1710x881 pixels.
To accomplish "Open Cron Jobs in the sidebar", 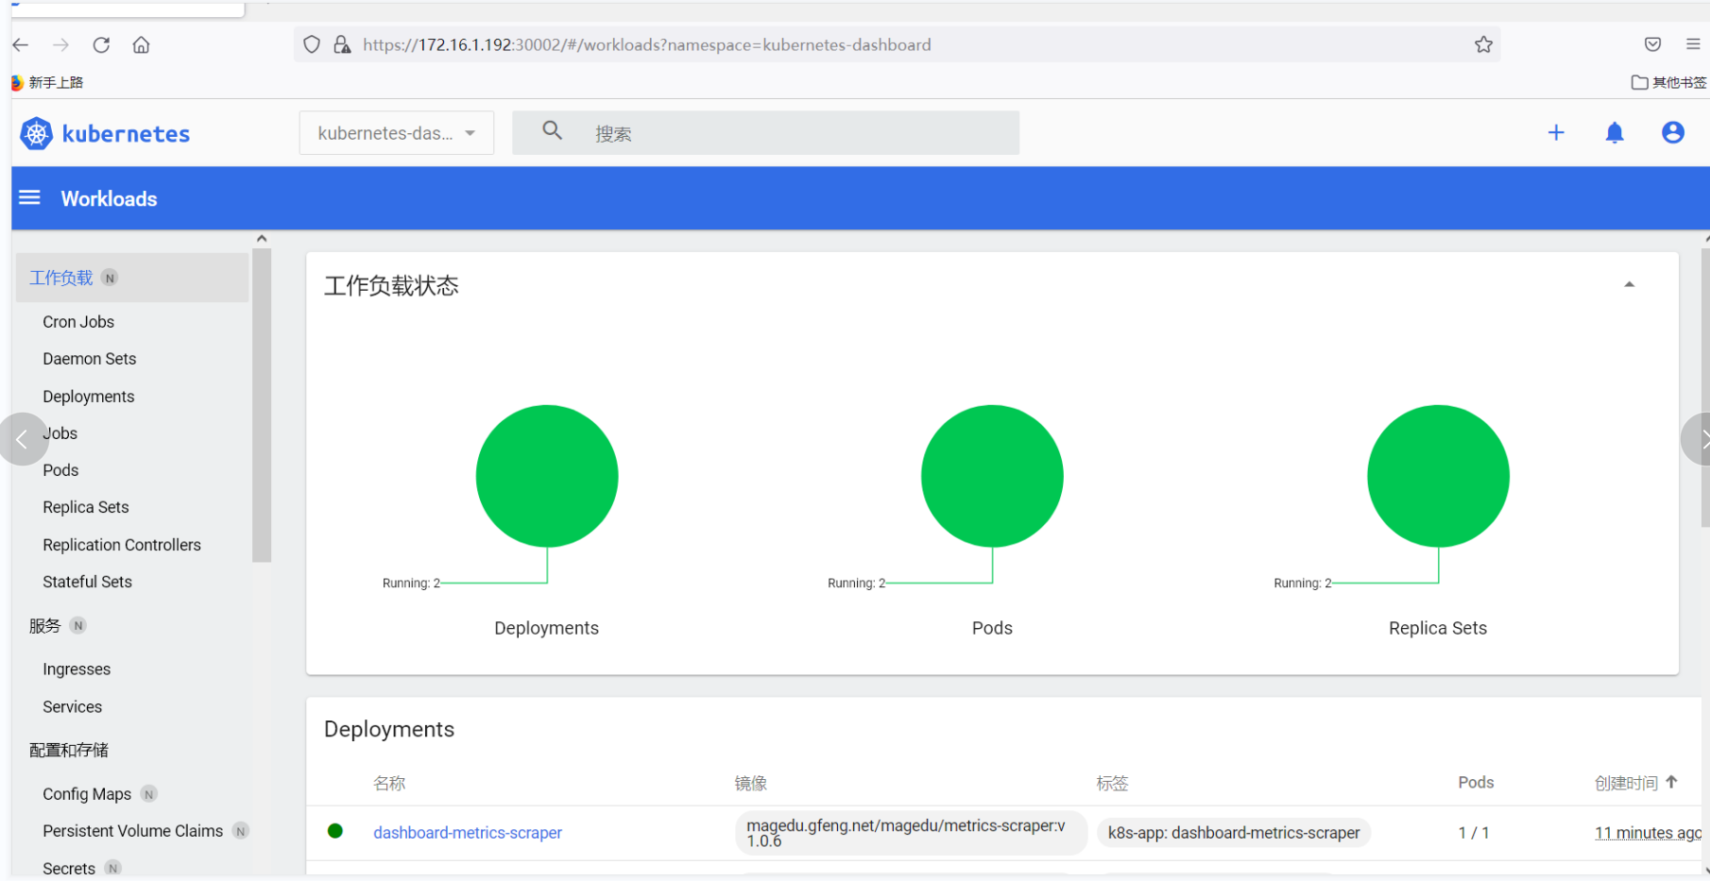I will coord(78,322).
